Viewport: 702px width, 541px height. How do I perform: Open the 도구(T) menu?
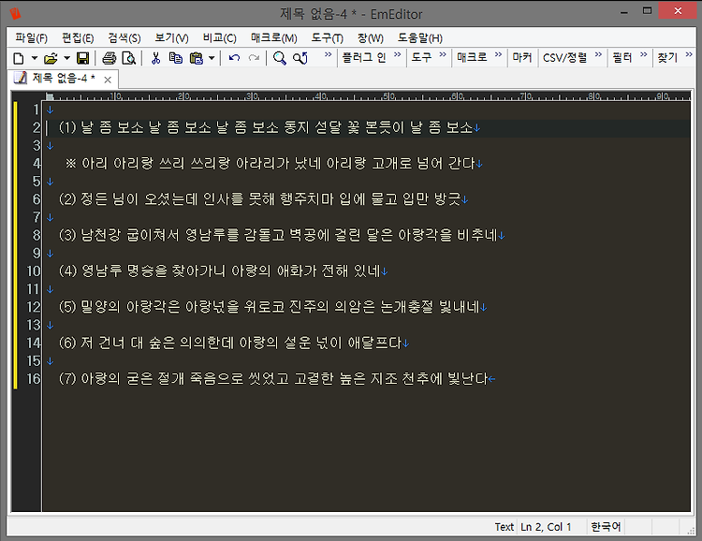(x=328, y=38)
